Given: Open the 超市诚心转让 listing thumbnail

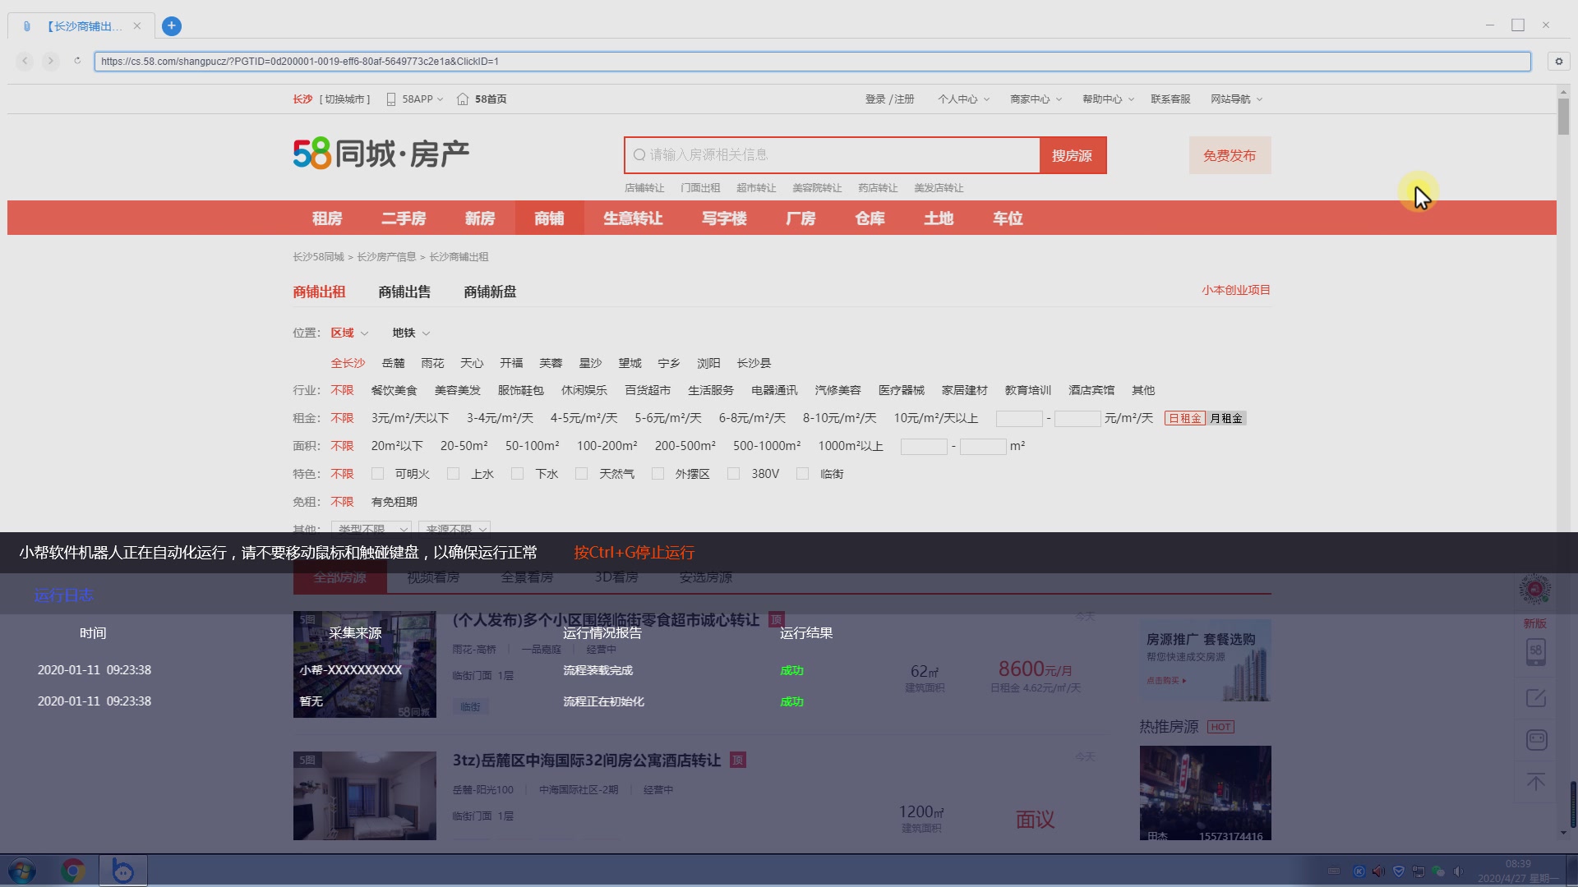Looking at the screenshot, I should pyautogui.click(x=365, y=664).
